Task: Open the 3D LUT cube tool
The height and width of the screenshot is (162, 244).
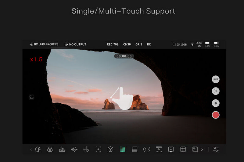Action: [x=110, y=149]
